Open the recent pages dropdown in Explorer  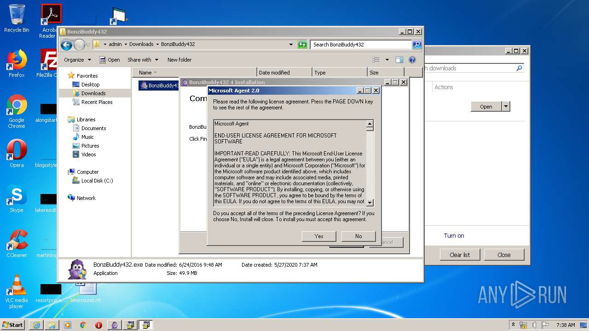(88, 45)
